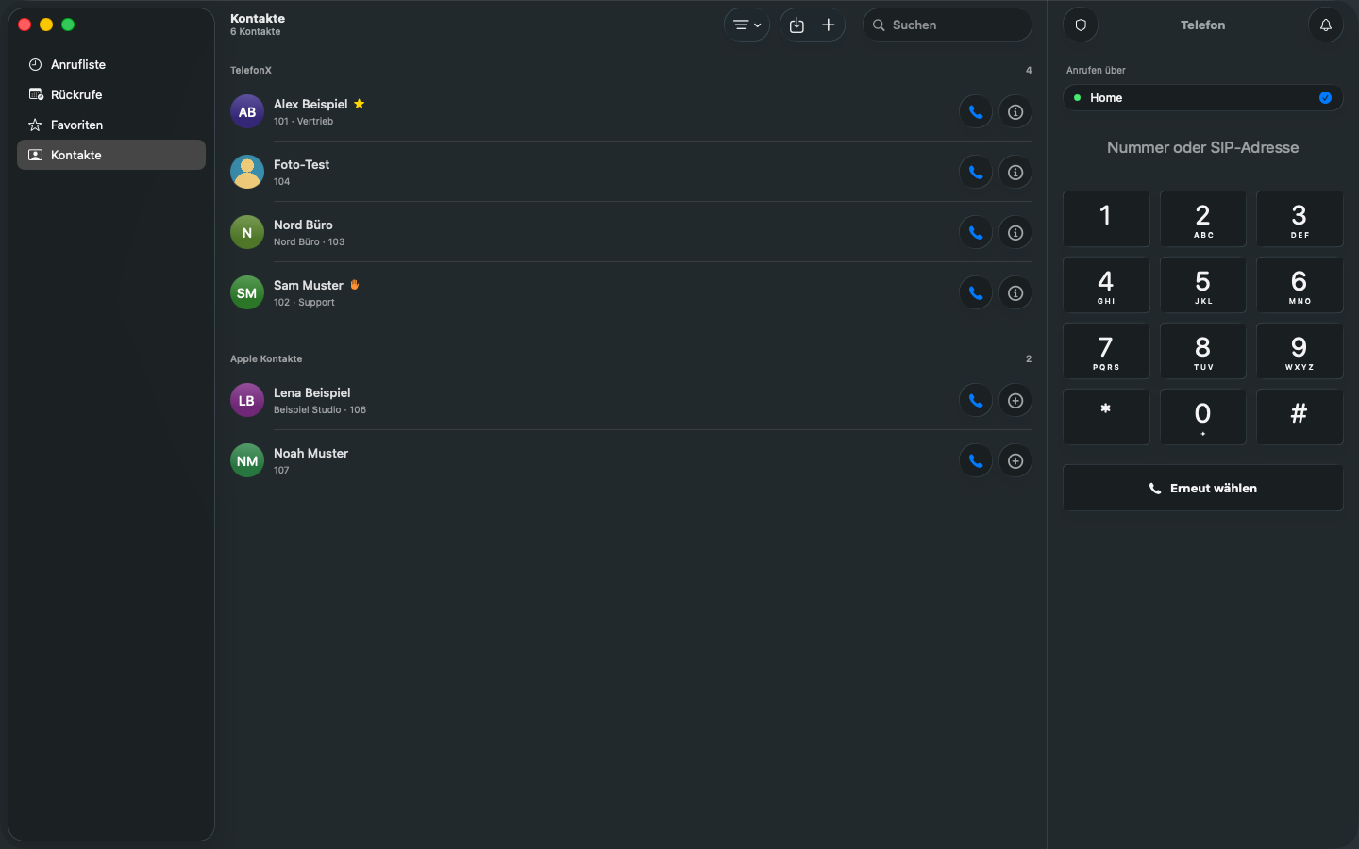
Task: Select Kontakte in the sidebar
Action: (111, 155)
